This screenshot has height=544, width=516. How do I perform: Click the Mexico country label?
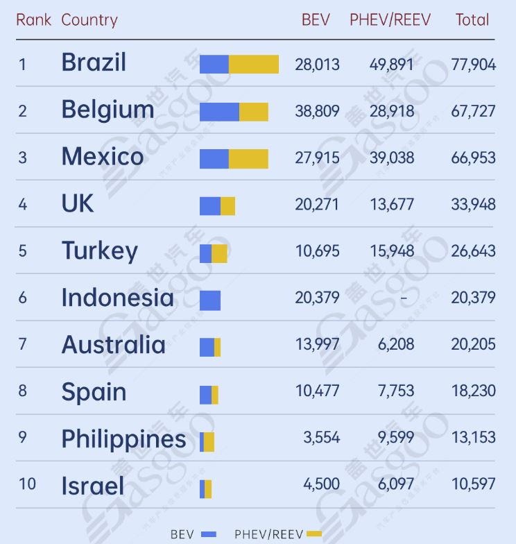click(102, 156)
